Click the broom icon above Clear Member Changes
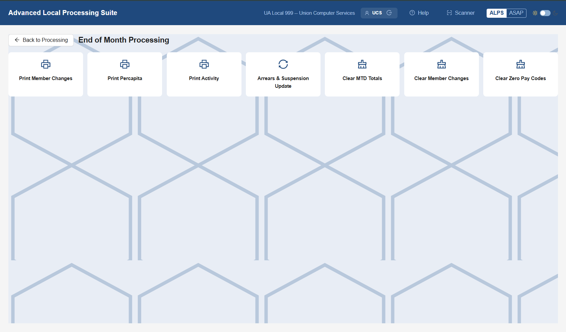This screenshot has height=332, width=566. click(x=441, y=64)
